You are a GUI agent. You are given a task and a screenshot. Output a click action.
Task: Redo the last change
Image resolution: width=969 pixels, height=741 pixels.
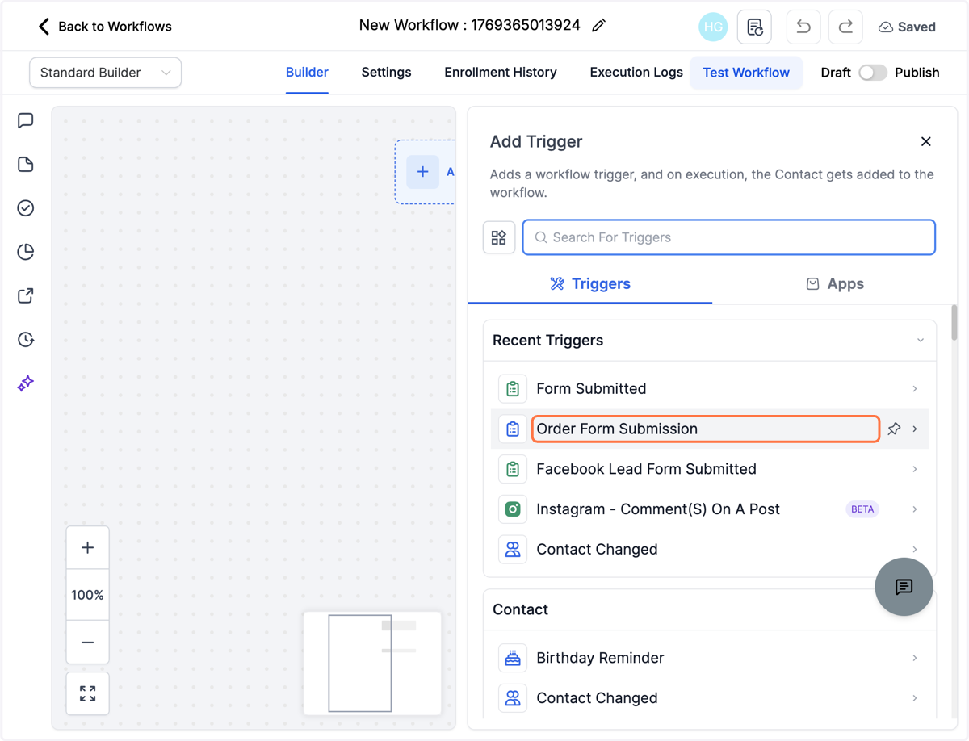point(845,27)
